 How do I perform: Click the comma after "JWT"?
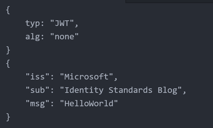point(77,25)
